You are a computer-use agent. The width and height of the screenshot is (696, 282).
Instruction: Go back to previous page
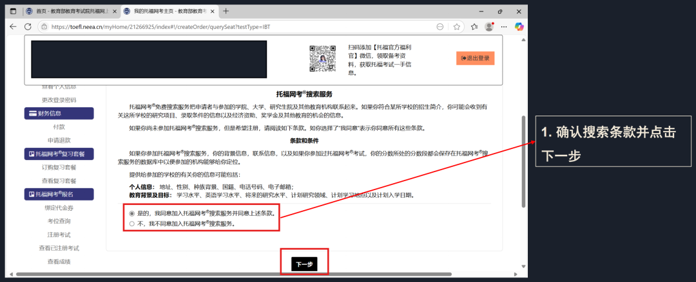click(13, 26)
